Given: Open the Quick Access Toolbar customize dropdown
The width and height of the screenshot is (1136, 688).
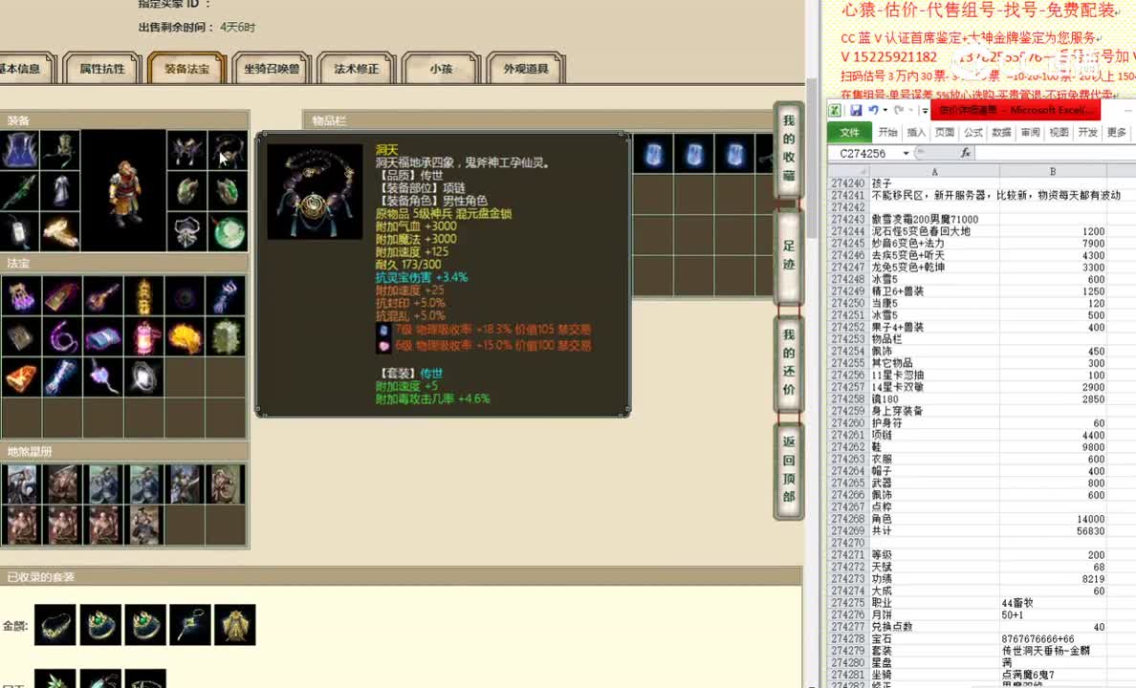Looking at the screenshot, I should 925,110.
